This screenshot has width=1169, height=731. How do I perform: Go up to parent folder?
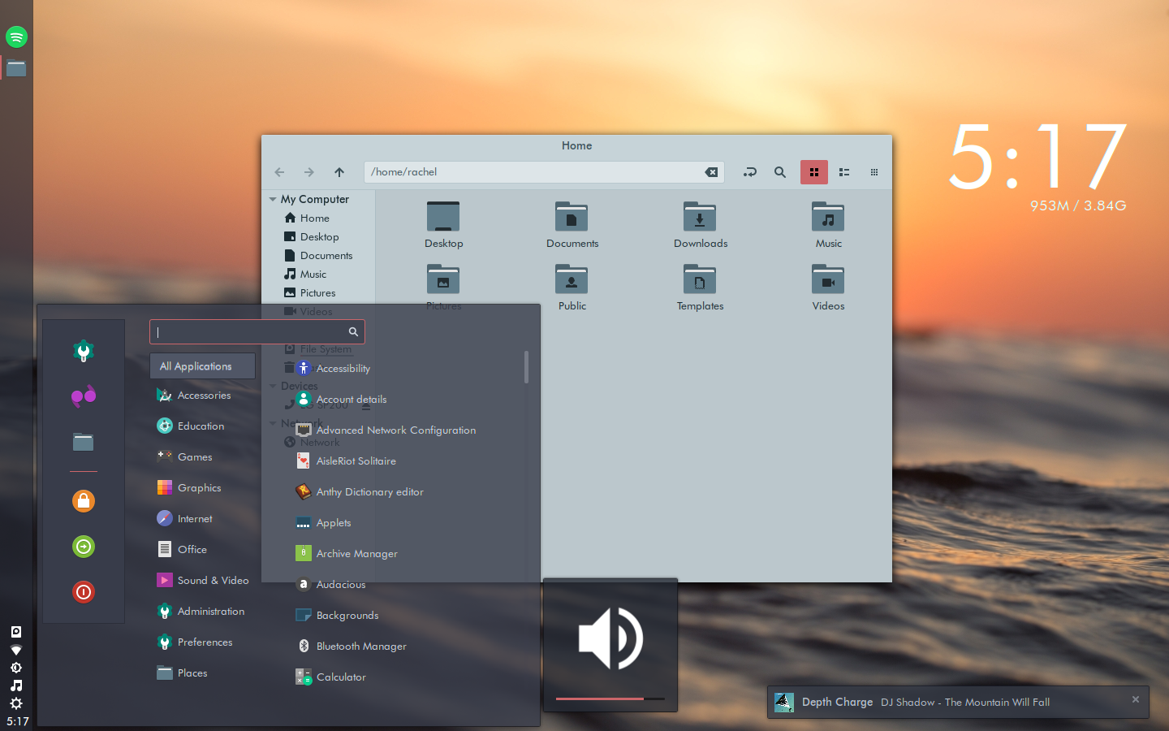click(339, 172)
